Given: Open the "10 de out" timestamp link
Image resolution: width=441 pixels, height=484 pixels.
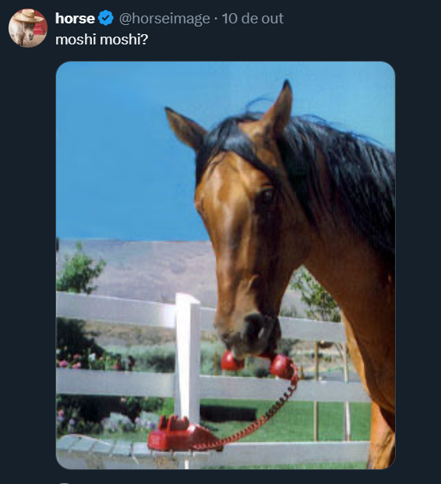Looking at the screenshot, I should click(x=252, y=19).
